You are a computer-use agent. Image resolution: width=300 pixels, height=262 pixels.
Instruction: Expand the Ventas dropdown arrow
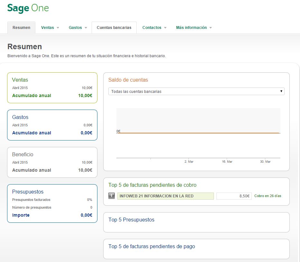click(58, 28)
